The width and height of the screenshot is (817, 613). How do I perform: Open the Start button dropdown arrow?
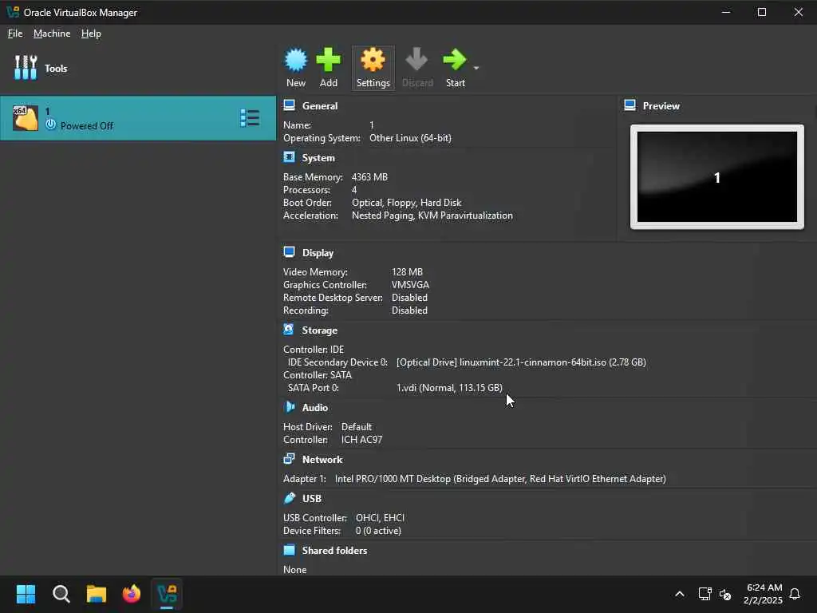click(476, 68)
